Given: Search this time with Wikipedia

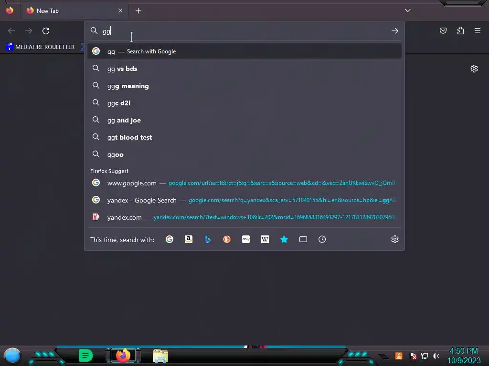Looking at the screenshot, I should (x=265, y=239).
